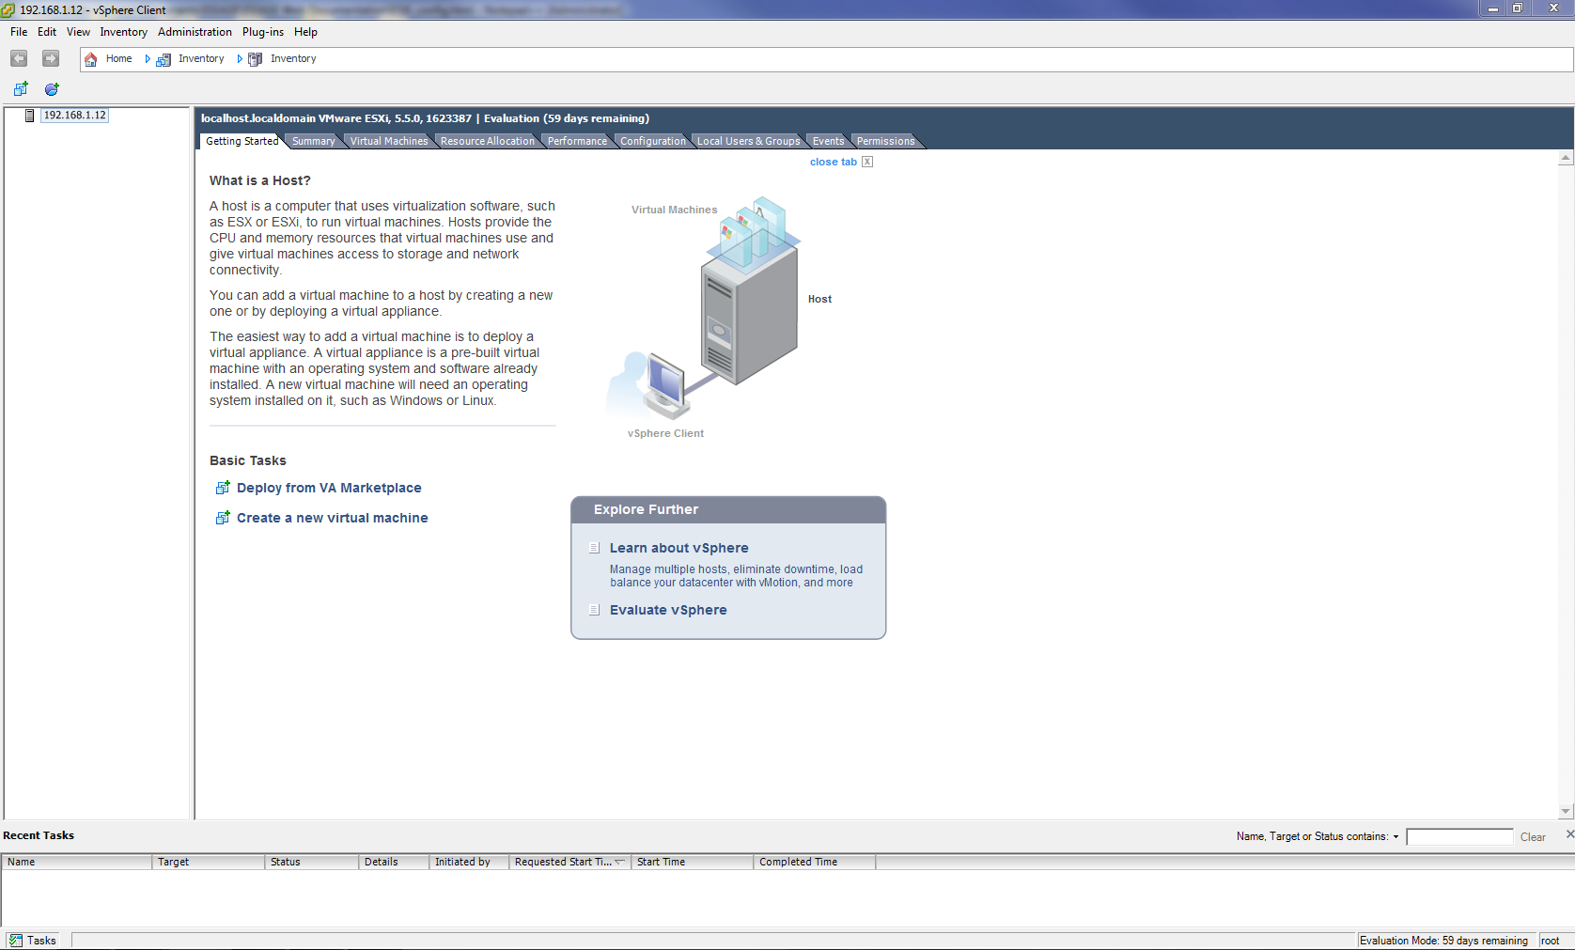Click the Details column header
The image size is (1575, 950).
tap(393, 862)
